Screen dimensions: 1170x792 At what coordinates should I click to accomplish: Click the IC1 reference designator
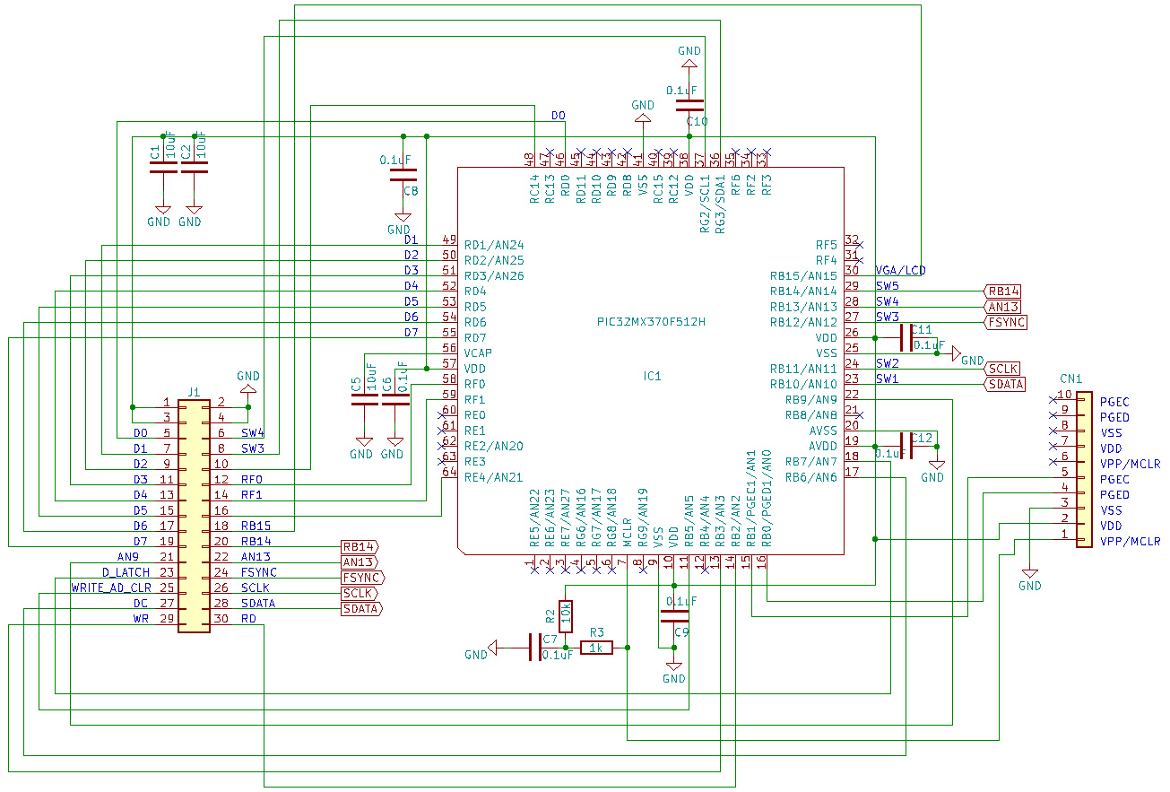click(651, 376)
